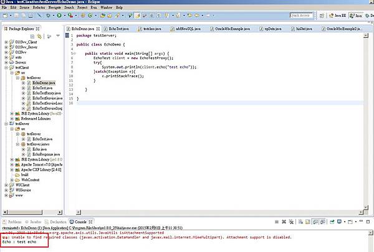Open the Declaration tab
374x252 pixels.
coord(58,222)
